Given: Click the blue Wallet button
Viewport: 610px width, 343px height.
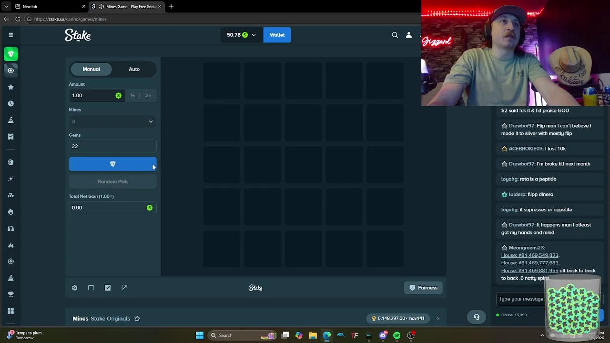Looking at the screenshot, I should [277, 35].
